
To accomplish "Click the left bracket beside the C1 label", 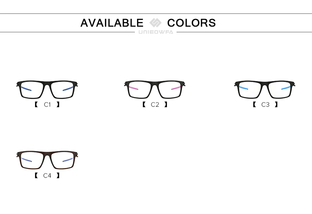I will pyautogui.click(x=36, y=104).
